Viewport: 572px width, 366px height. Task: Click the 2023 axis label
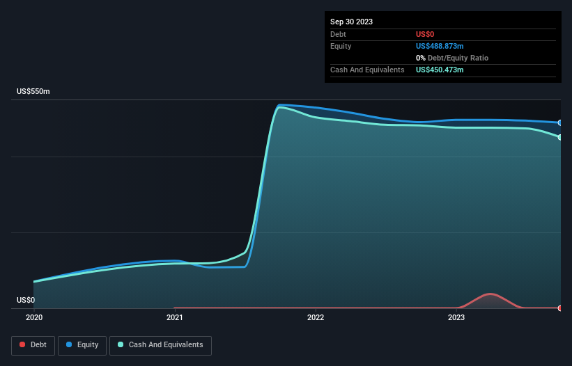click(456, 317)
